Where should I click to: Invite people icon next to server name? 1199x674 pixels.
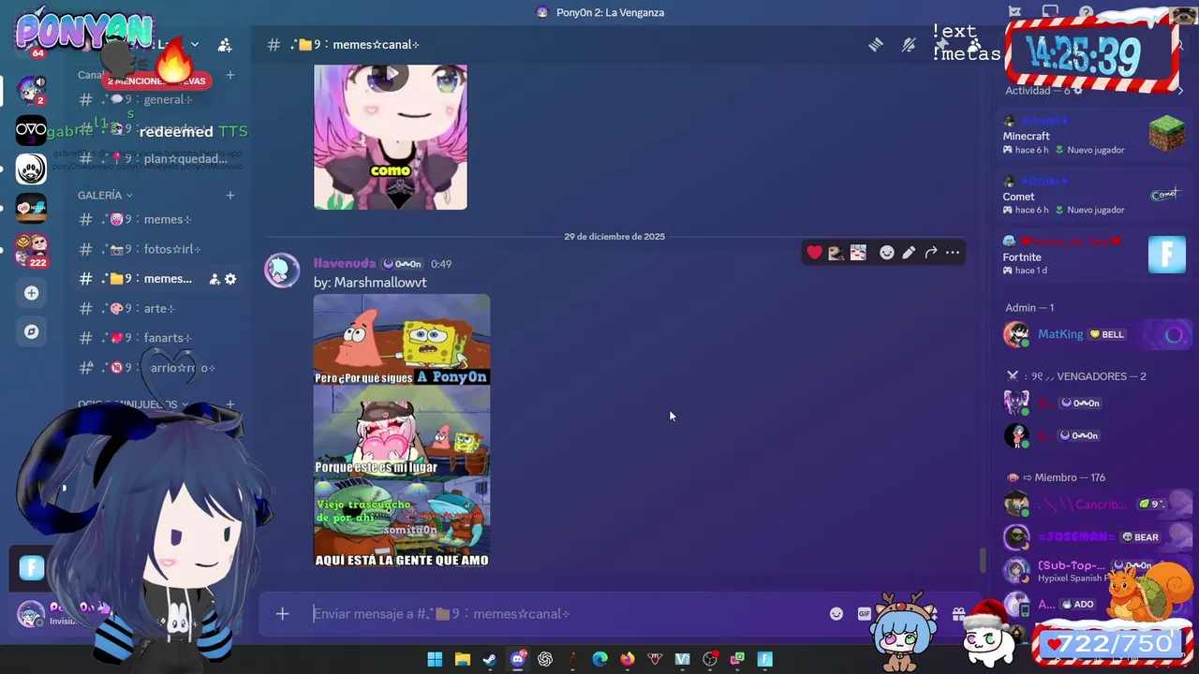(225, 44)
